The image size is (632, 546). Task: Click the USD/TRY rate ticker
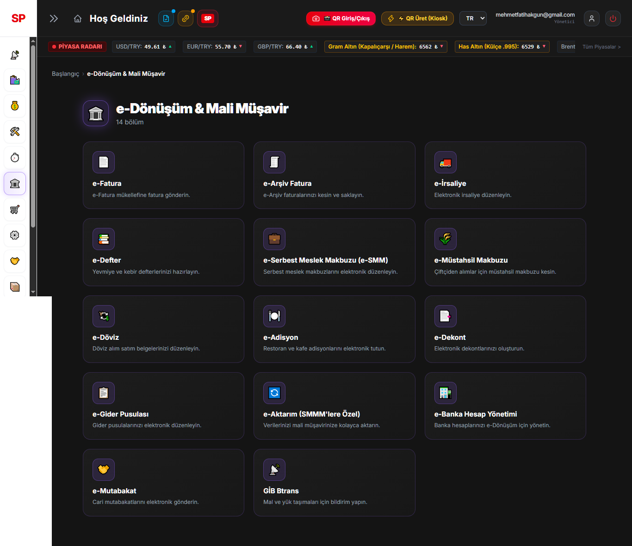click(144, 47)
